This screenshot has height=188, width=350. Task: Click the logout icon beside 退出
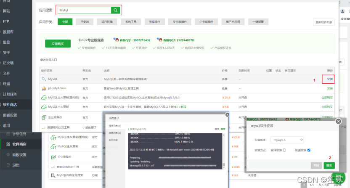pos(8,165)
